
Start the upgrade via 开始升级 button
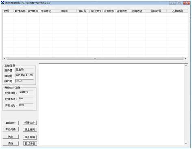[11, 129]
